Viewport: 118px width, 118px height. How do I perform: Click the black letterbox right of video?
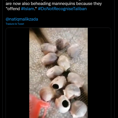tap(99, 73)
